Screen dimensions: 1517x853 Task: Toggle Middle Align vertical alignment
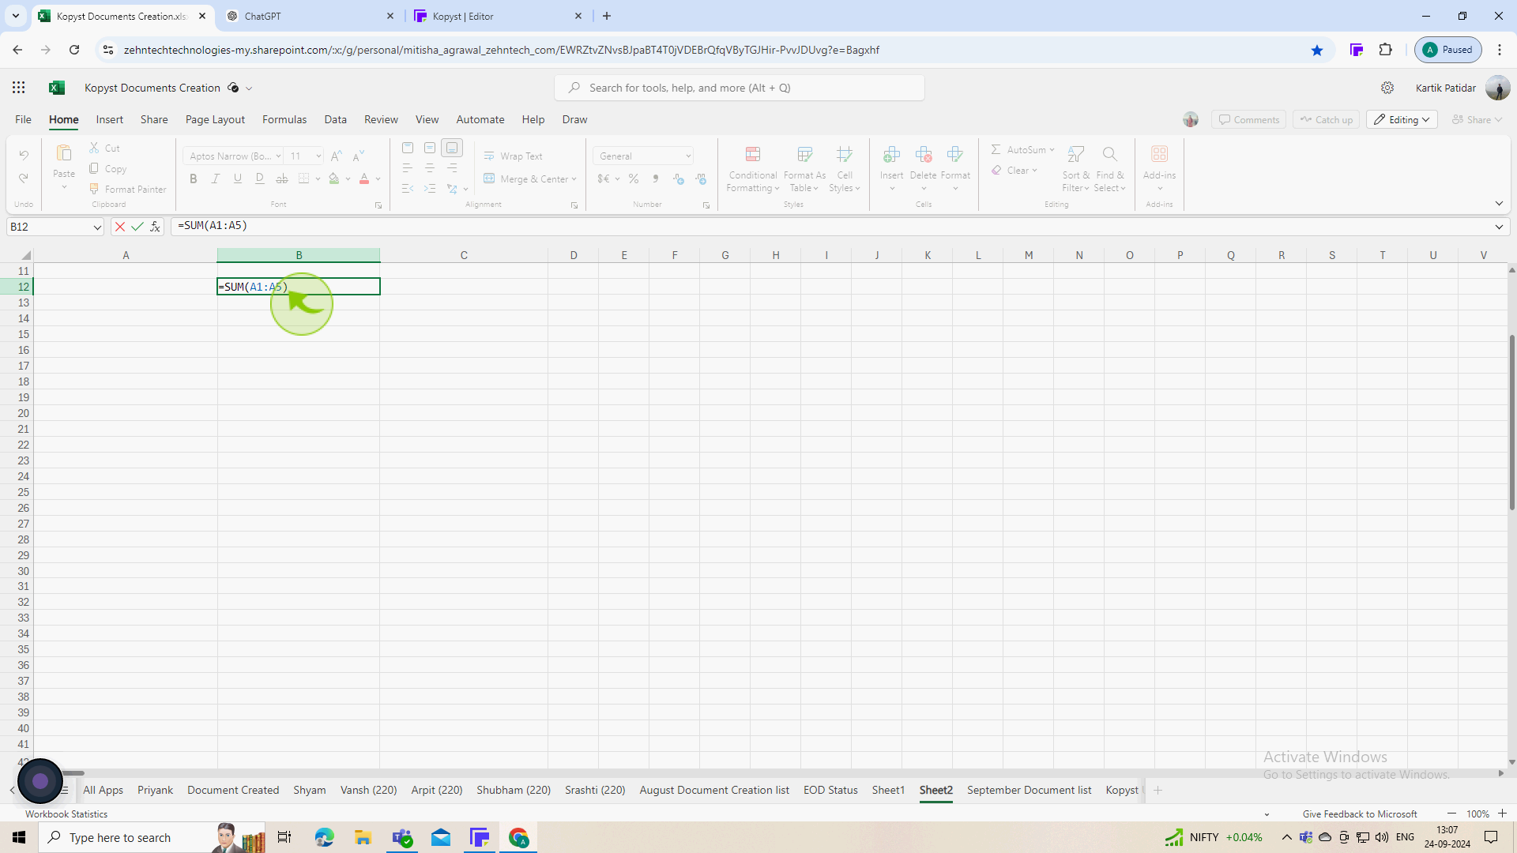coord(430,148)
